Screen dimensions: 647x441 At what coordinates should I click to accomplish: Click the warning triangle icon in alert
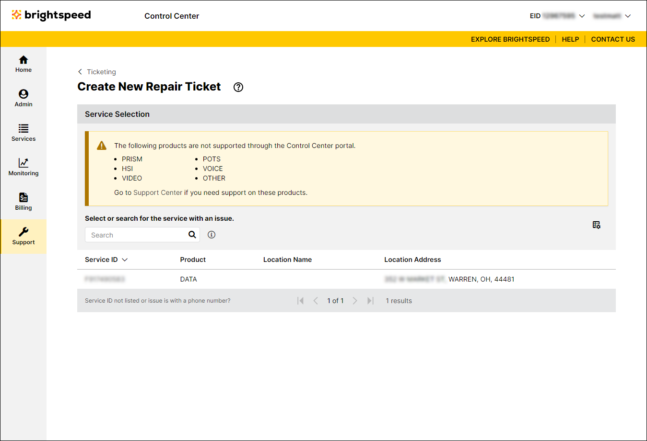point(102,146)
